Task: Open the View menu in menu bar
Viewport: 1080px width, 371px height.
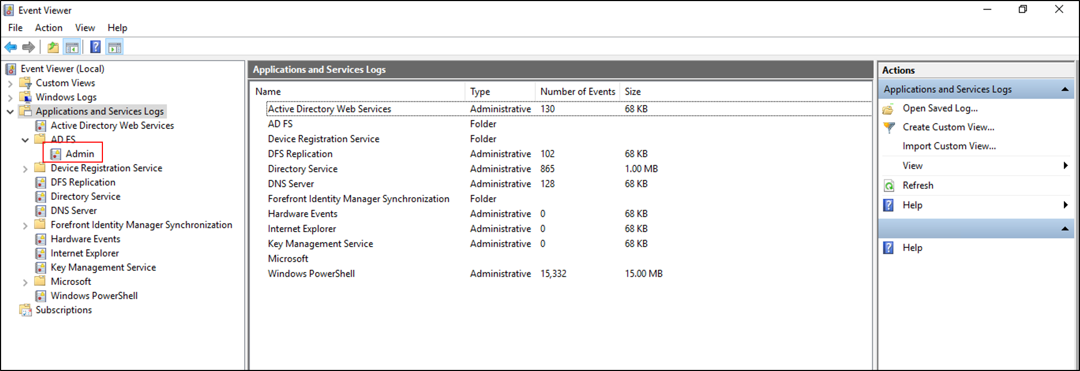Action: pos(85,28)
